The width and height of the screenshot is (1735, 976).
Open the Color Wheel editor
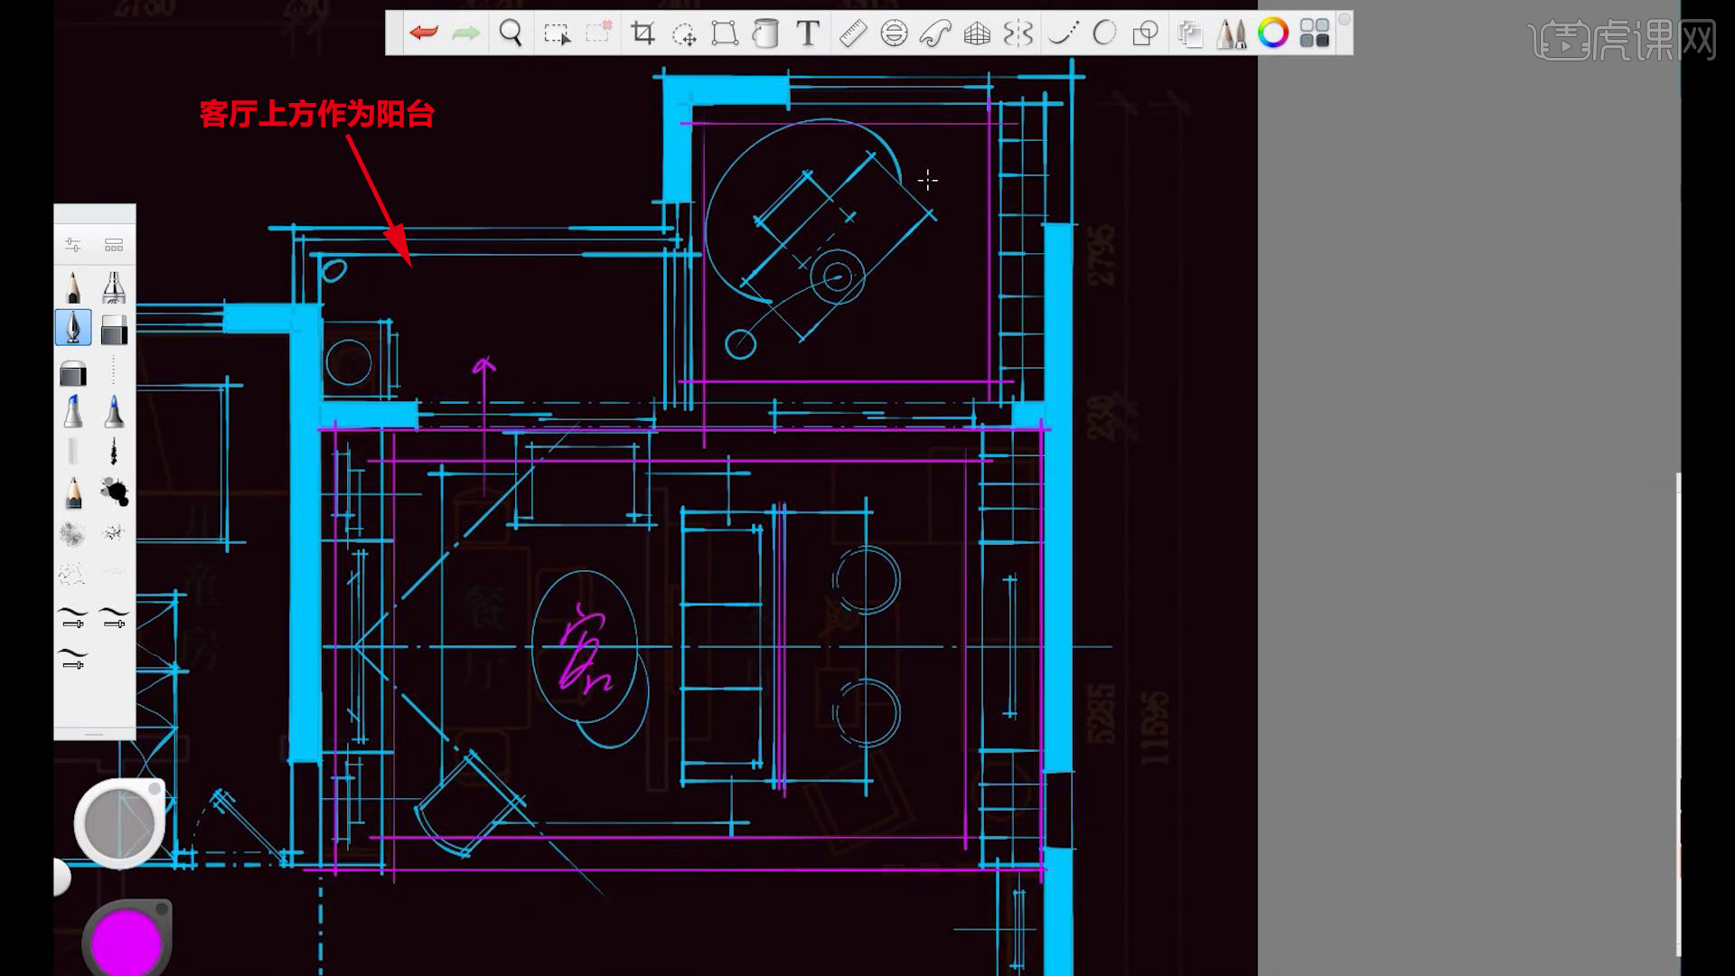1272,33
